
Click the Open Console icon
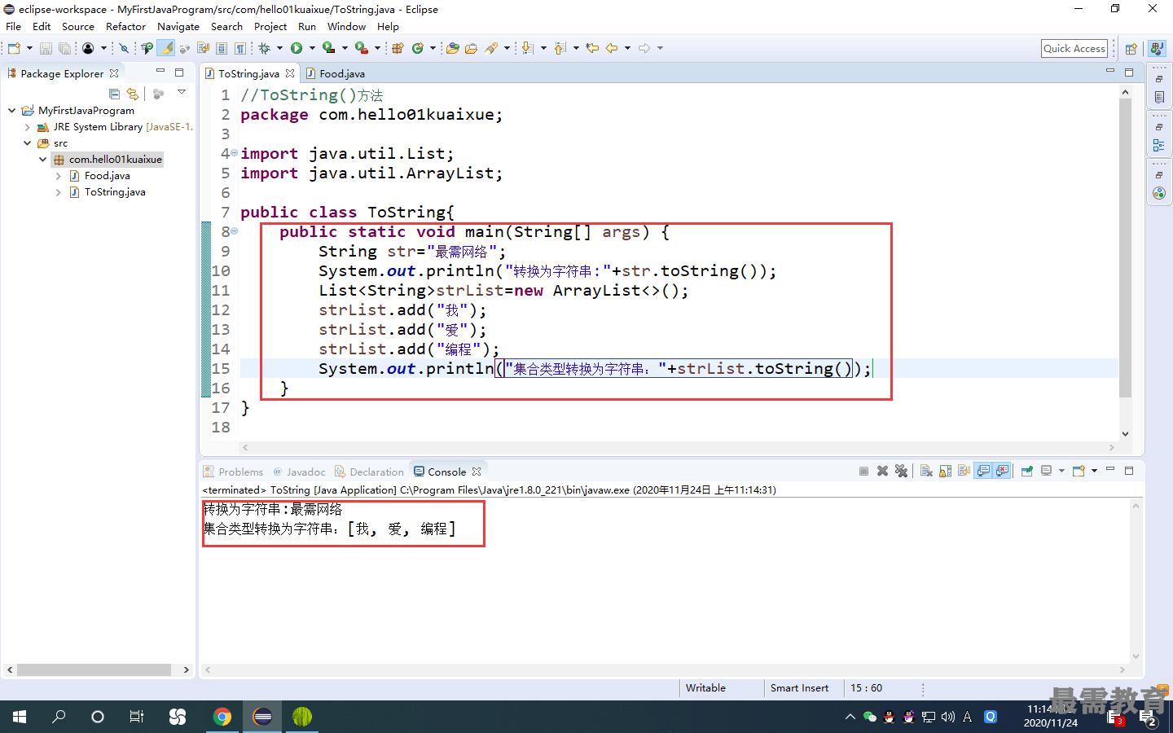pyautogui.click(x=1079, y=471)
